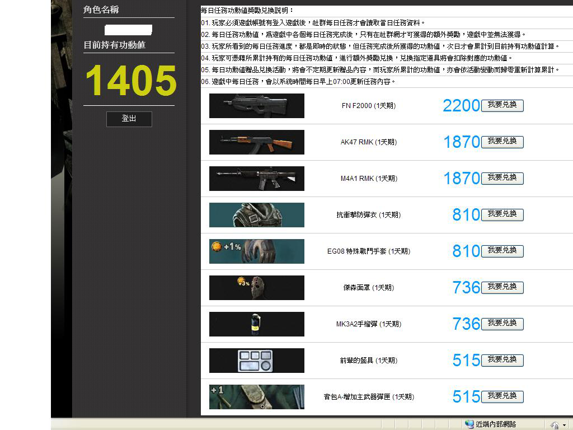Click the 736 cost for 傑森面罩
The width and height of the screenshot is (573, 430).
pyautogui.click(x=466, y=287)
